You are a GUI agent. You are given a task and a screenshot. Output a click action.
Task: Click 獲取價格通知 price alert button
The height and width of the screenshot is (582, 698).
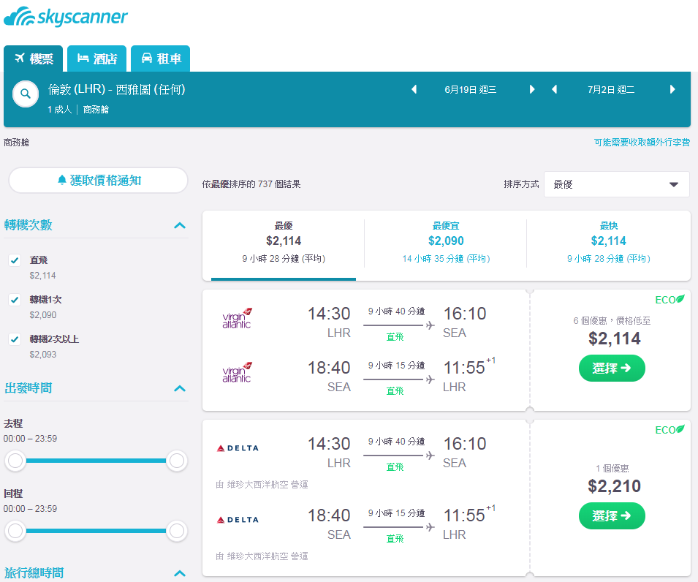point(99,181)
